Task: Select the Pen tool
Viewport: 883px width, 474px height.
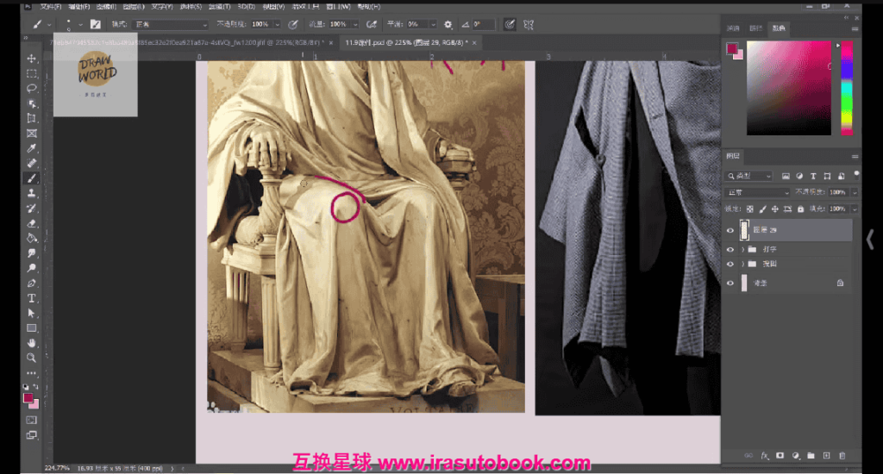Action: click(32, 284)
